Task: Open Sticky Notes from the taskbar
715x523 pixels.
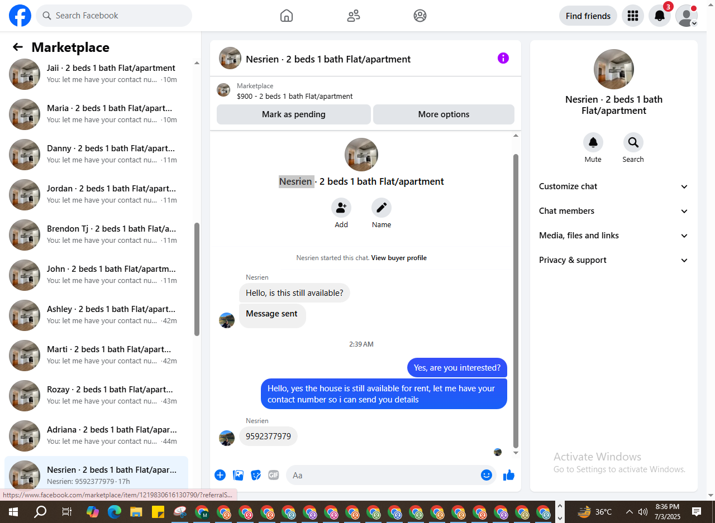Action: [x=158, y=511]
